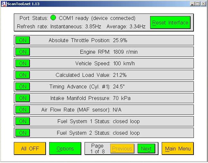
Task: Click the green port status indicator
Action: click(53, 18)
